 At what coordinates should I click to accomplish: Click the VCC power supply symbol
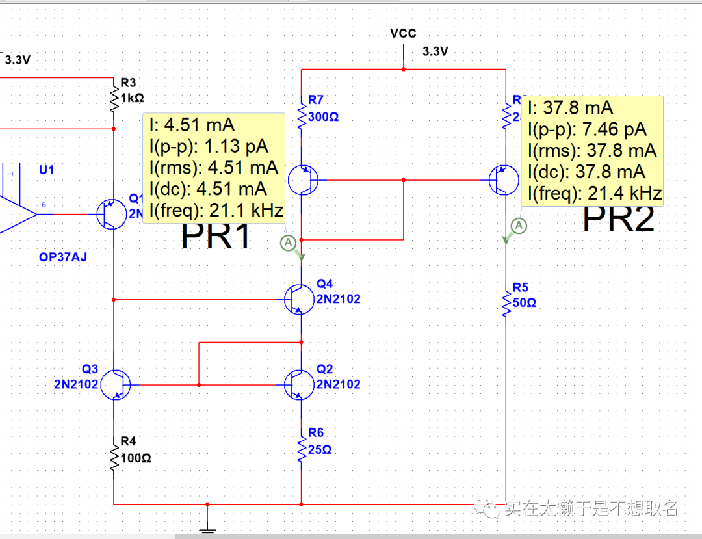click(403, 43)
